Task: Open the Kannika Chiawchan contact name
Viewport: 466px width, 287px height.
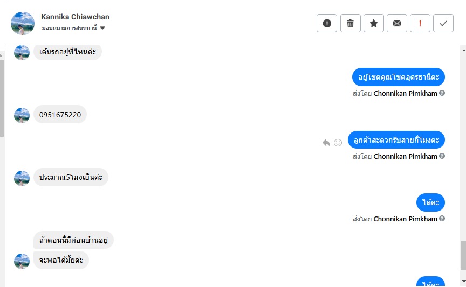Action: click(x=75, y=17)
